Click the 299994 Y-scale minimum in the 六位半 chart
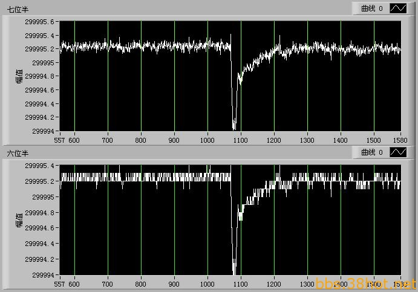 [43, 275]
